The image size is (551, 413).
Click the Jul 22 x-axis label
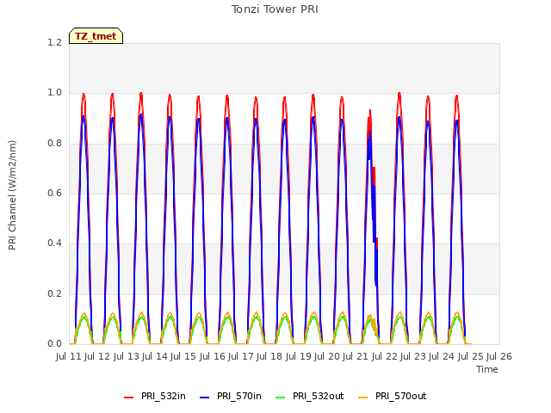(385, 356)
